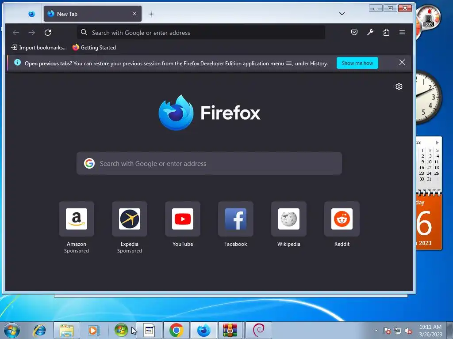The height and width of the screenshot is (339, 453).
Task: Expand the list all tabs chevron
Action: pos(342,14)
